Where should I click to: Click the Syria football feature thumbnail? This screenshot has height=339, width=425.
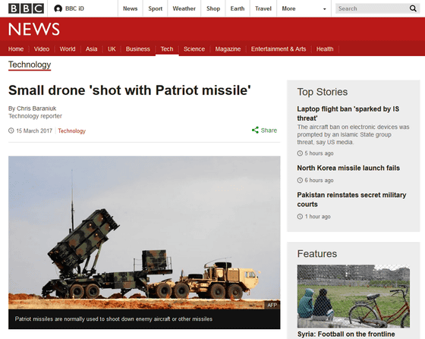coord(354,297)
